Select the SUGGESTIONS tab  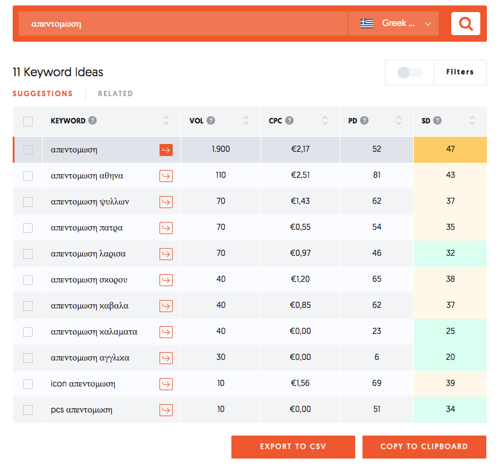point(42,94)
